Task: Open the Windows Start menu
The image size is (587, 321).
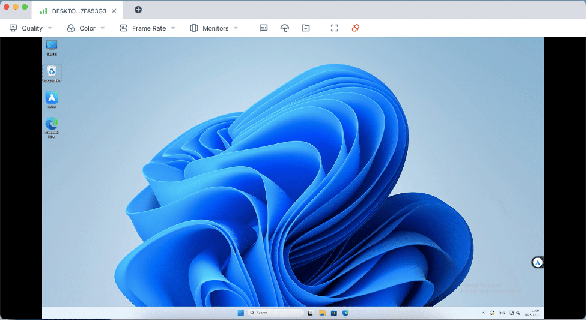Action: 241,313
